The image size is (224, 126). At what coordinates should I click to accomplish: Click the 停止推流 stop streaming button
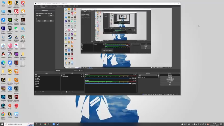[170, 75]
